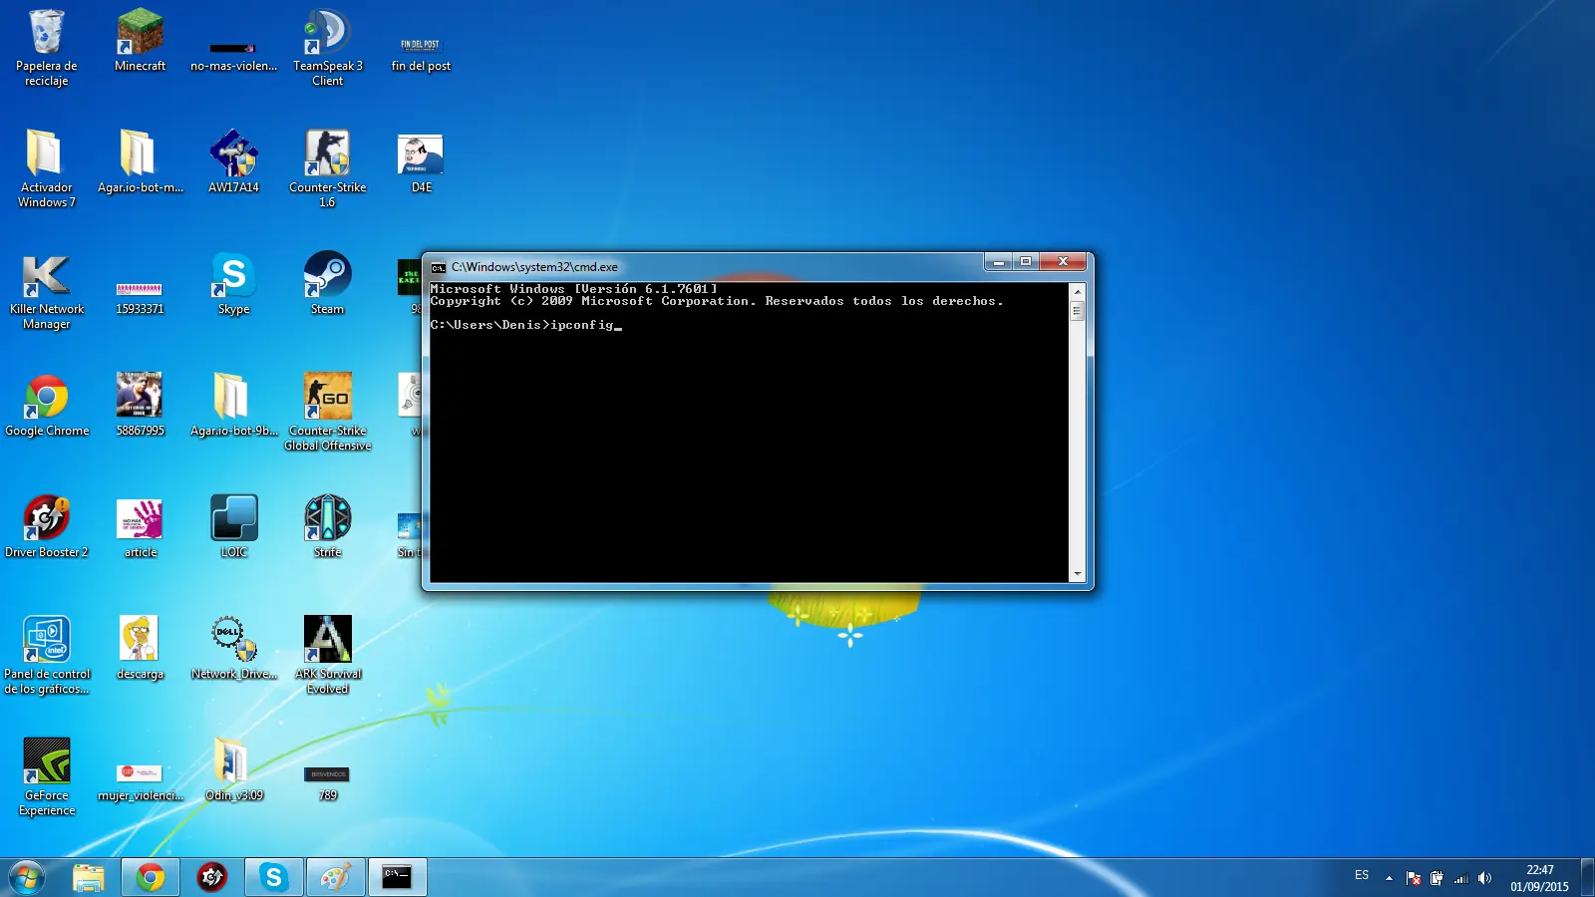Open the Papelera de reciclaje icon

point(46,48)
